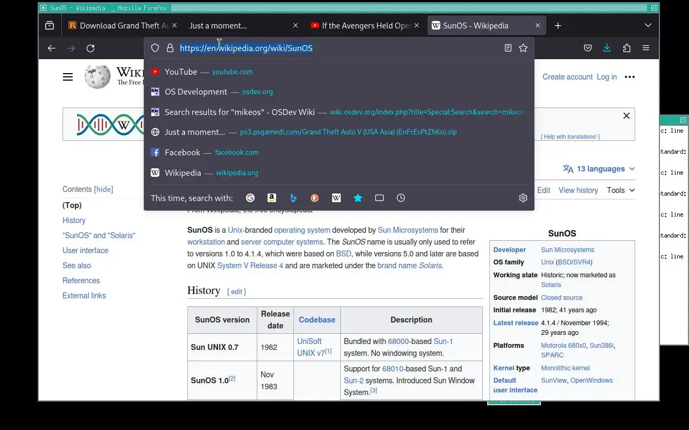Search in History clock icon
Viewport: 689px width, 430px height.
click(x=401, y=198)
